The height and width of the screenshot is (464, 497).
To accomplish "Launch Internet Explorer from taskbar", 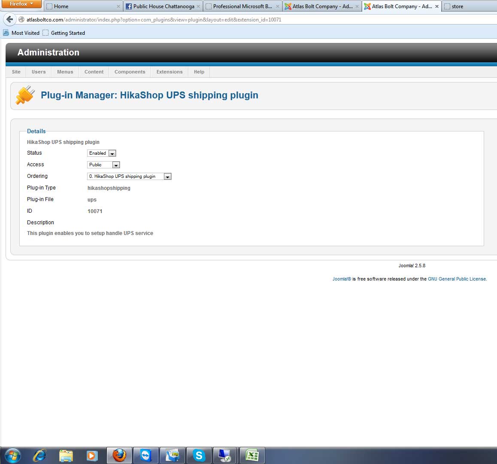I will [x=39, y=455].
